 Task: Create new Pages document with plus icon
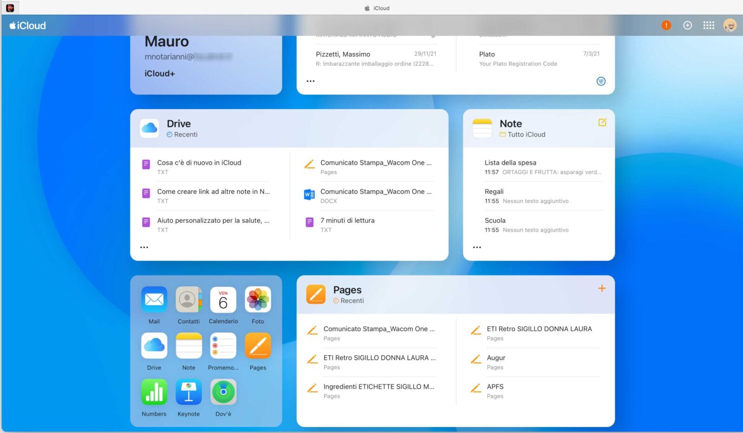[x=602, y=288]
